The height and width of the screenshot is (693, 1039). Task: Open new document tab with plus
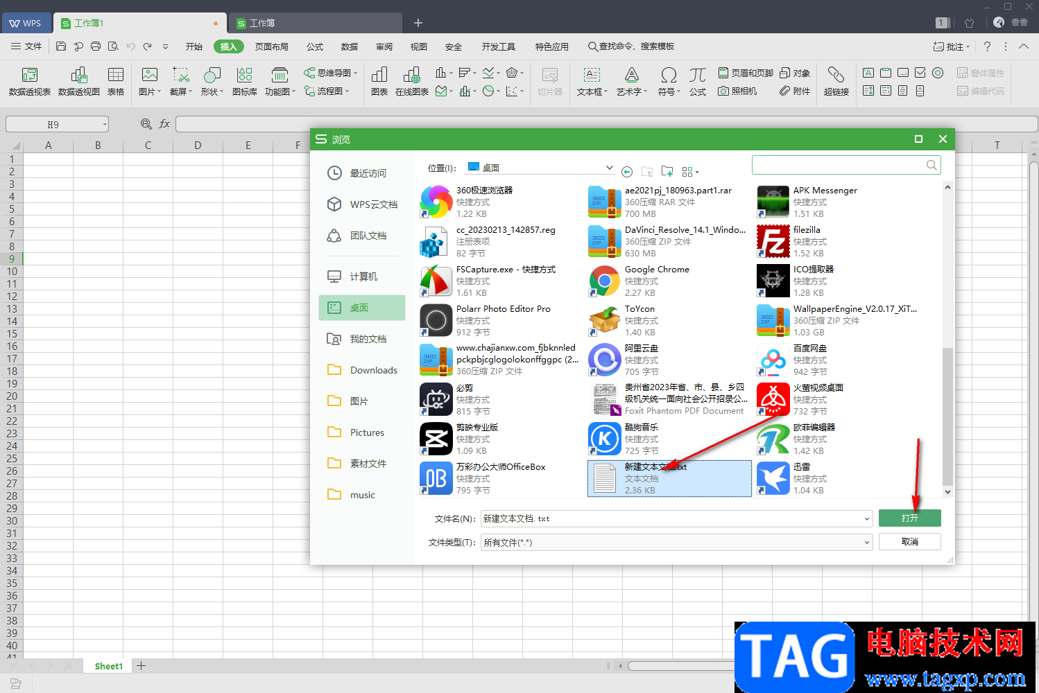click(x=418, y=23)
